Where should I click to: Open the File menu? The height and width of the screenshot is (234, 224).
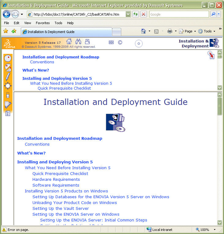point(6,23)
